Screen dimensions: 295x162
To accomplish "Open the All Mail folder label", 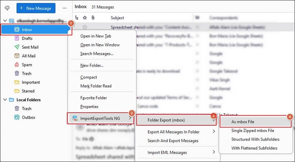I will point(29,56).
